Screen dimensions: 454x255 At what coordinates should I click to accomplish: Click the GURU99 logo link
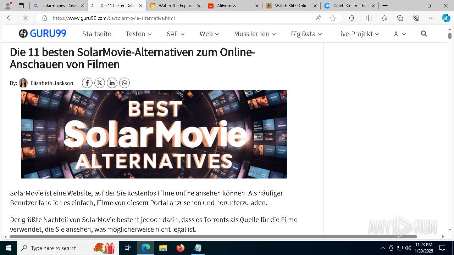coord(43,34)
